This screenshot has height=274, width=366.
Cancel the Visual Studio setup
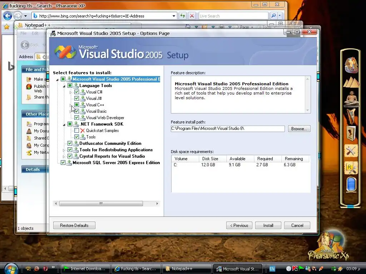(x=297, y=225)
